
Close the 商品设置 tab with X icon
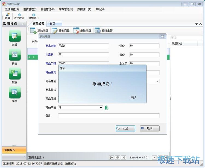tap(200, 24)
